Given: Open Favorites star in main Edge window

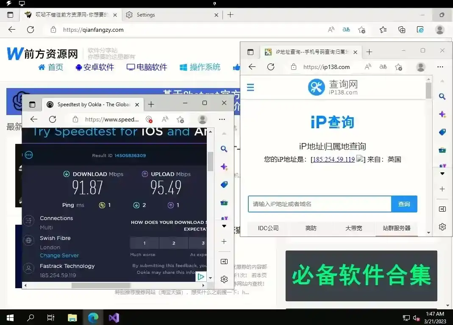Looking at the screenshot, I should 383,30.
